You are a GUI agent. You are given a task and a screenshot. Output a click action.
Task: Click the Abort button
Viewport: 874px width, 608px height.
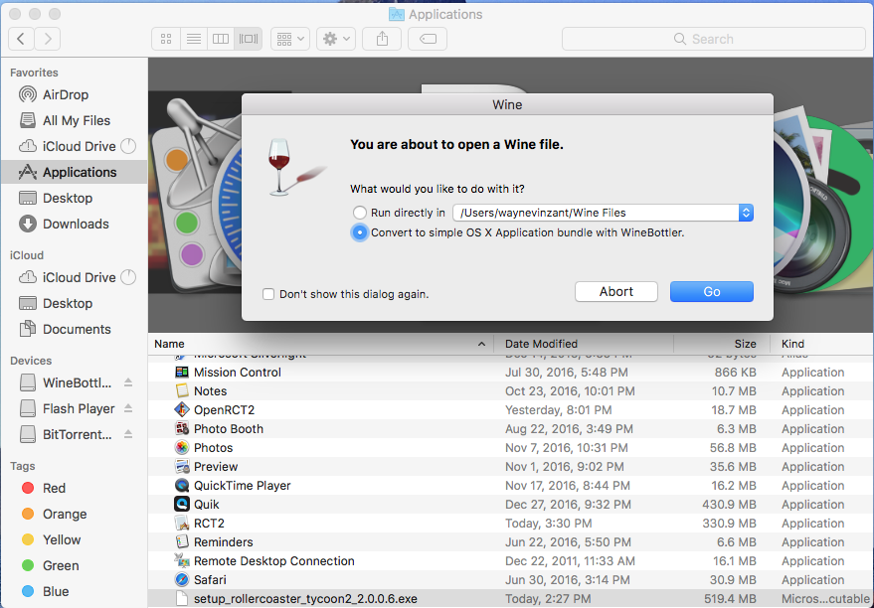pos(615,292)
